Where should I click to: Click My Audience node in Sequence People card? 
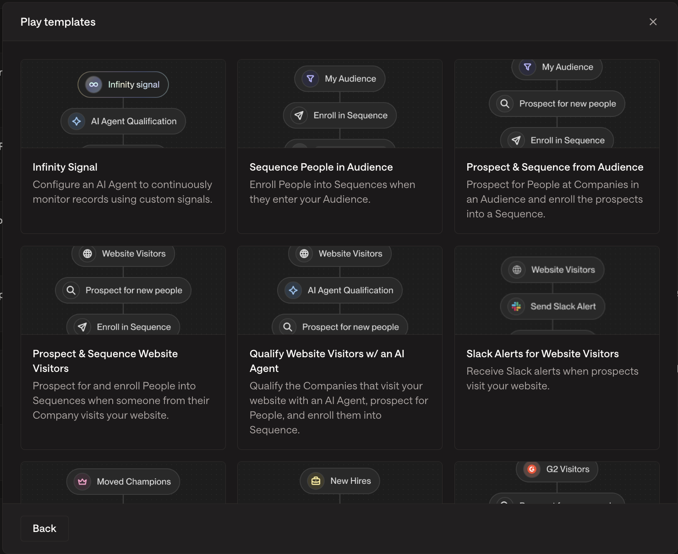(x=340, y=78)
